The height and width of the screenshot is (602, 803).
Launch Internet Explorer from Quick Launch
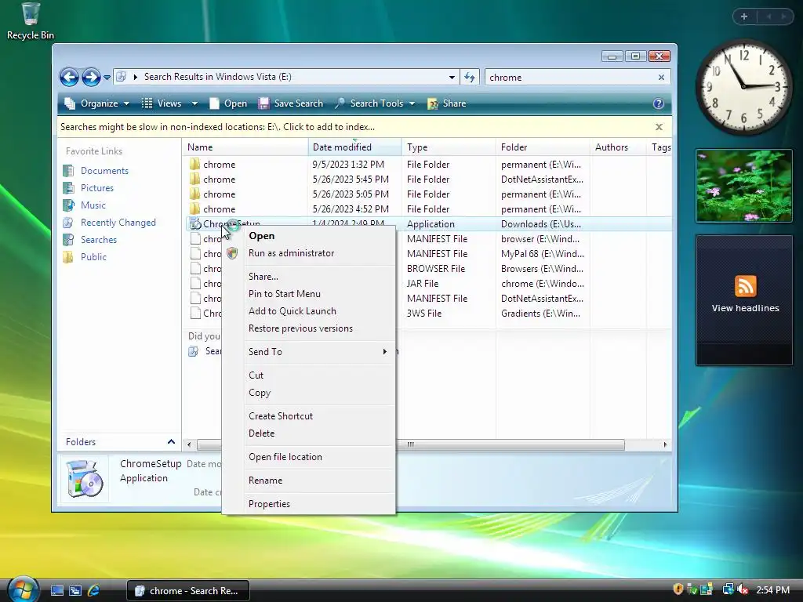pyautogui.click(x=94, y=591)
